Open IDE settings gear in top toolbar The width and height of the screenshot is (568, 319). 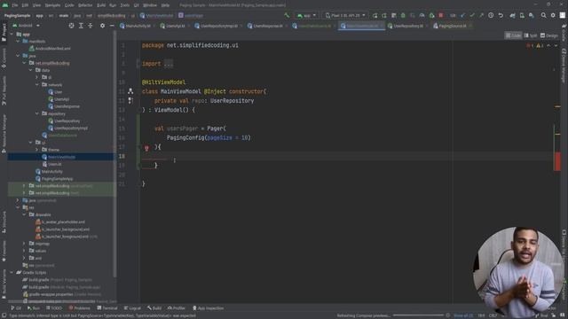click(x=553, y=16)
